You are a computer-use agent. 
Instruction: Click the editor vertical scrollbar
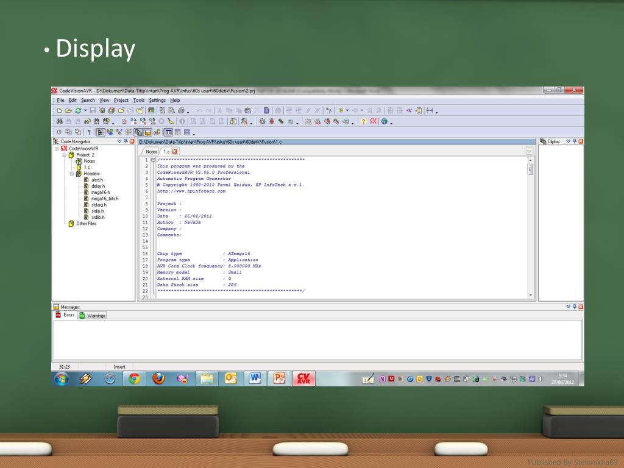coord(530,228)
